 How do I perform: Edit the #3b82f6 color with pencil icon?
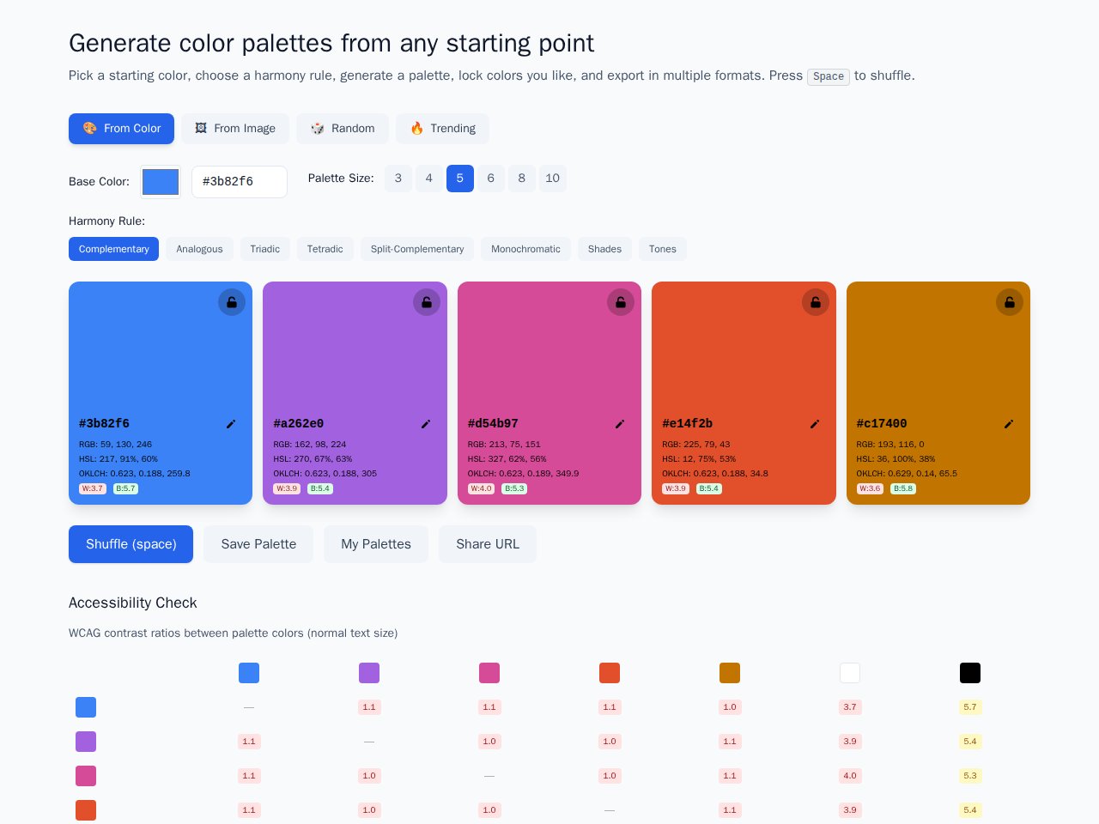[231, 424]
